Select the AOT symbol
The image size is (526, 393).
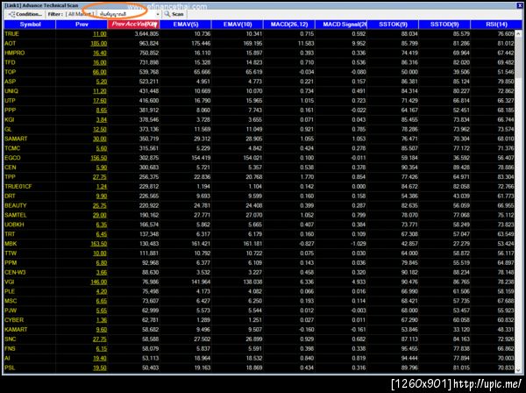(10, 43)
